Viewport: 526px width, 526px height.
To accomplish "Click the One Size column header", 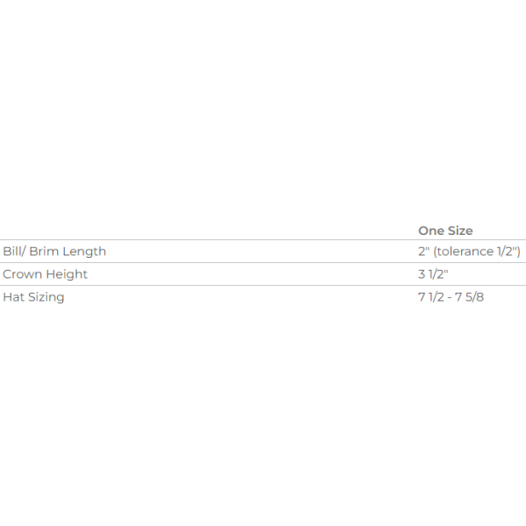I will coord(445,231).
